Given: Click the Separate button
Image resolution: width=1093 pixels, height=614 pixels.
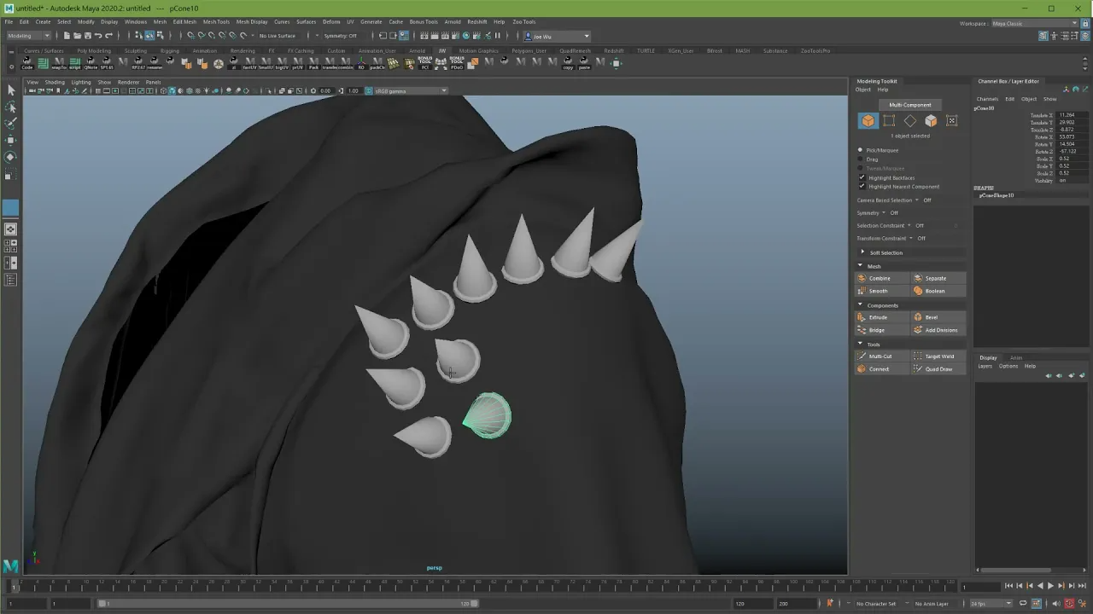Looking at the screenshot, I should [938, 278].
